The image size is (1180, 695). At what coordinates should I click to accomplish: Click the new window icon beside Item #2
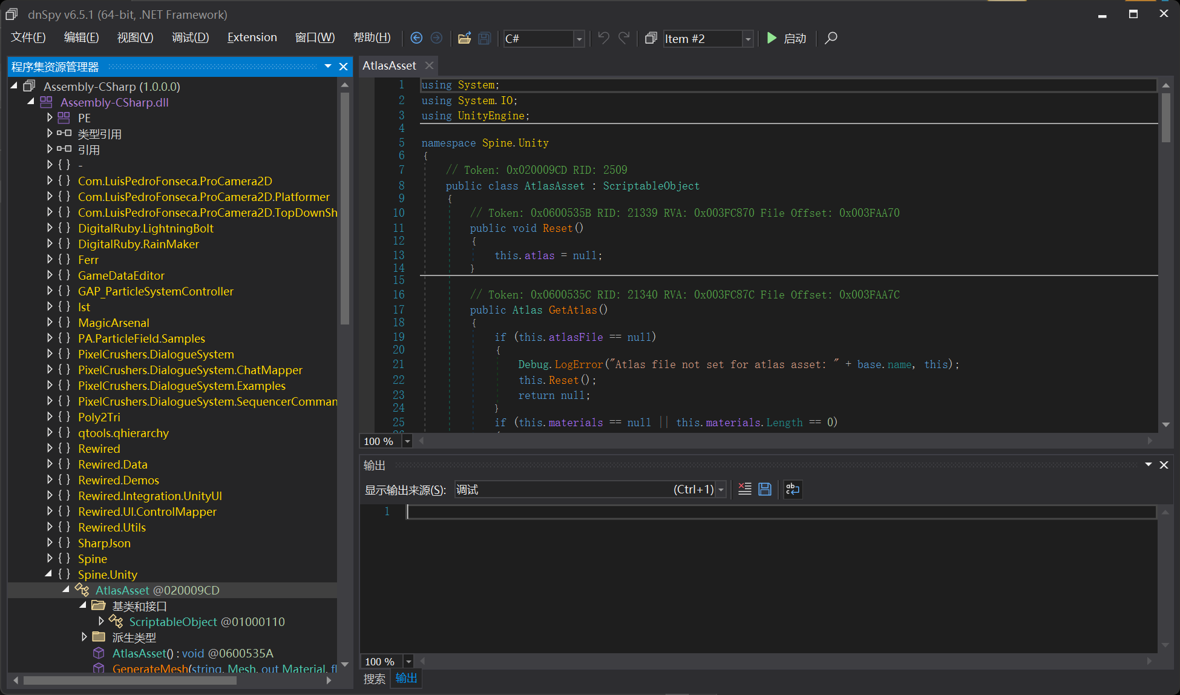(651, 38)
